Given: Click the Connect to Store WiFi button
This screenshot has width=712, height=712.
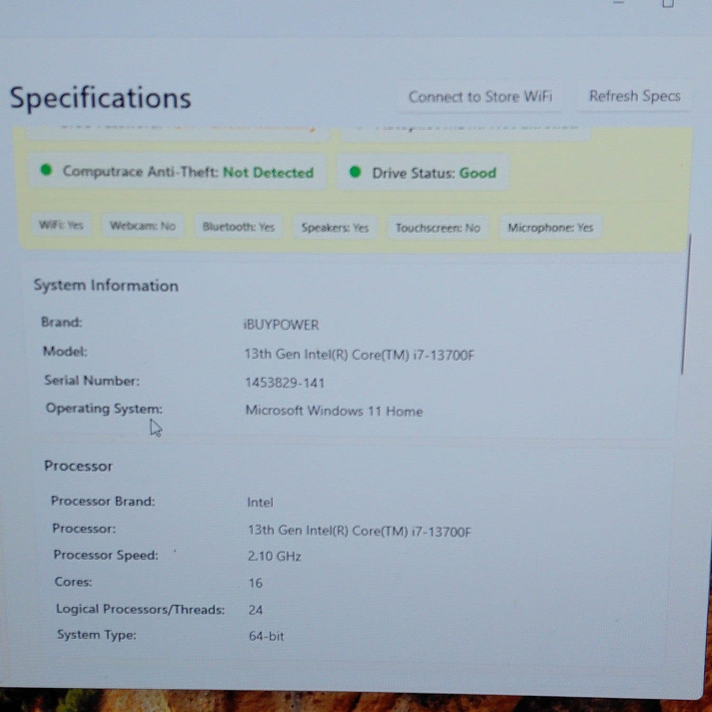Looking at the screenshot, I should pyautogui.click(x=480, y=97).
